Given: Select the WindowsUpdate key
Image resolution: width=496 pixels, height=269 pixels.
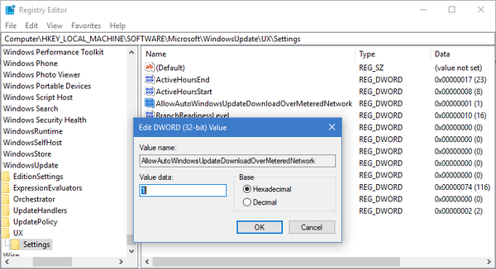Looking at the screenshot, I should tap(31, 165).
